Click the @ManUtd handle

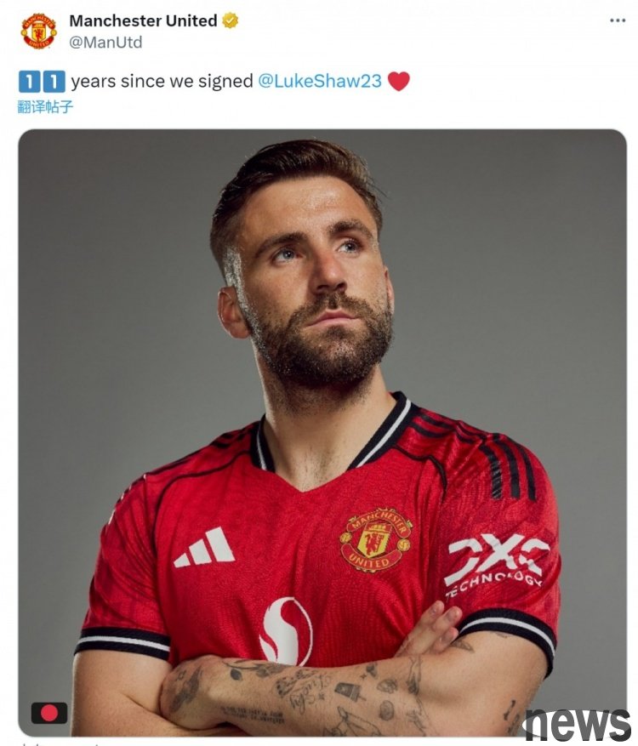click(x=105, y=42)
